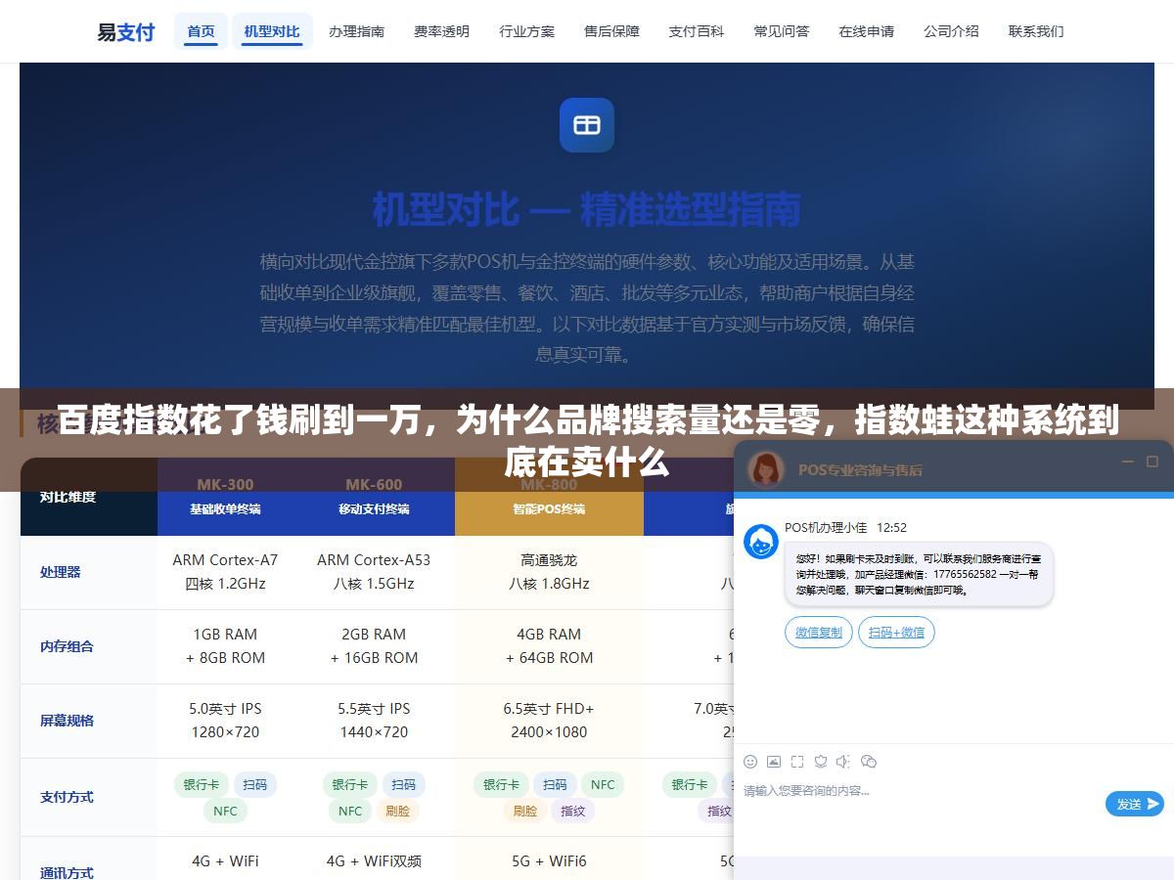Open the 首页 nav tab

(x=202, y=31)
